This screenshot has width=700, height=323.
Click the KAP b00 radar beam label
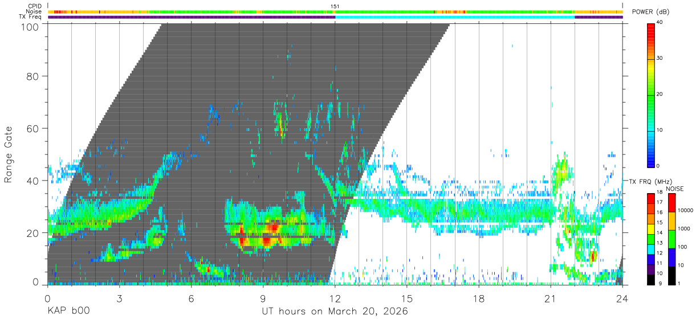68,312
